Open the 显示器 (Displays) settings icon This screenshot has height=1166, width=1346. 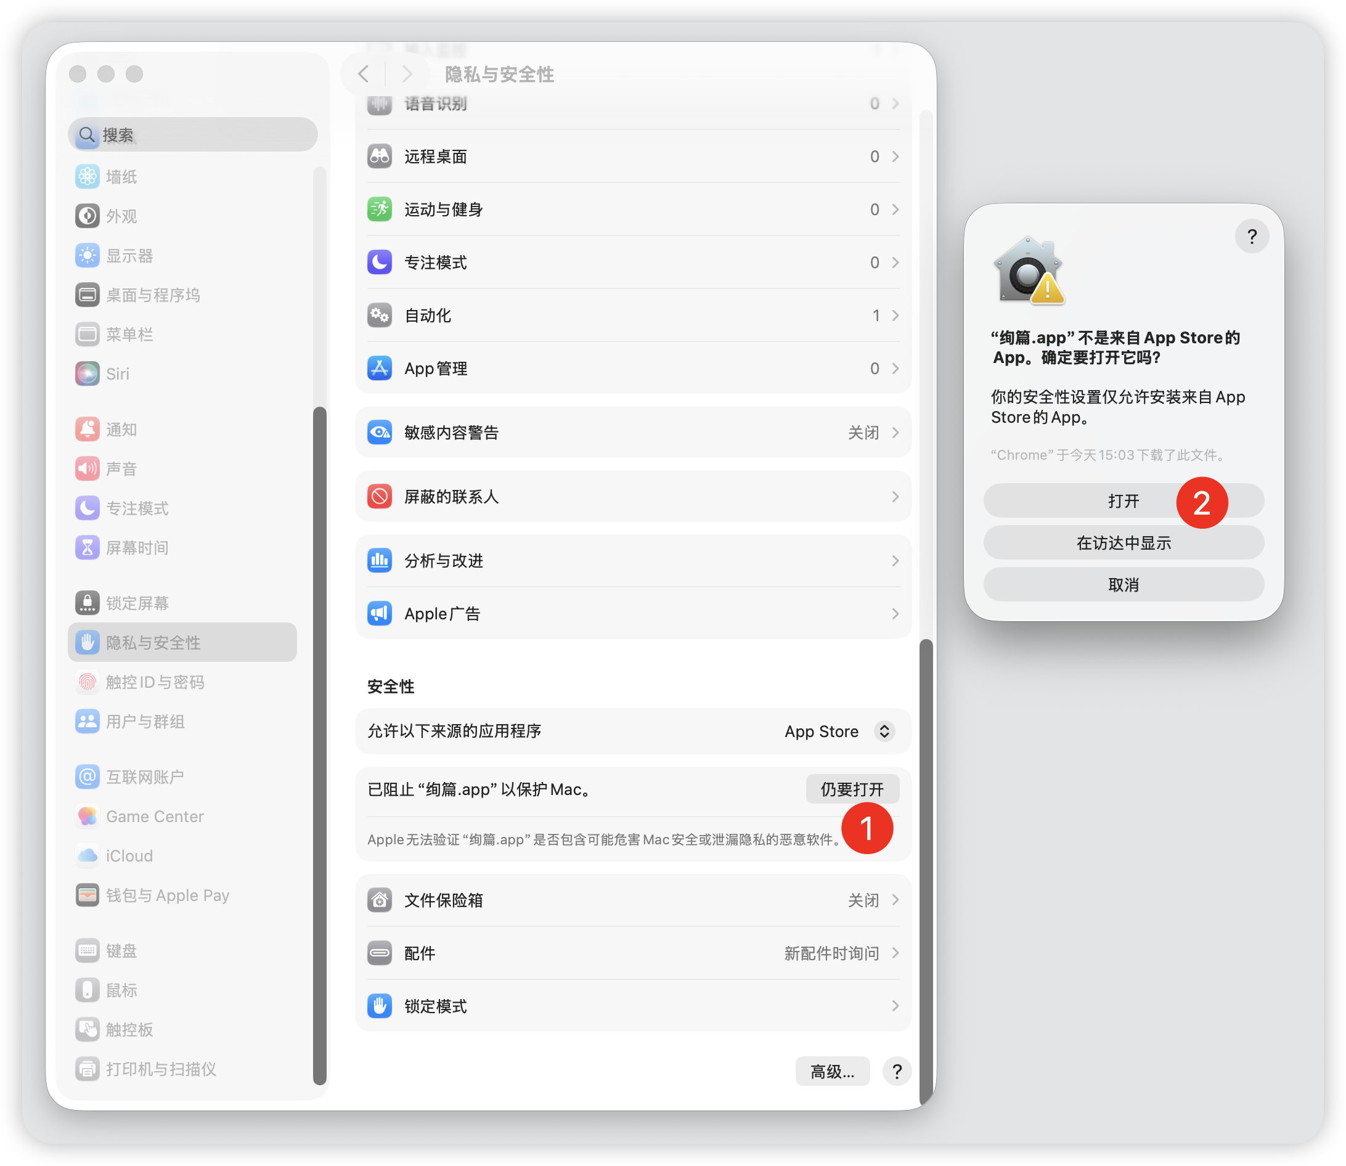pos(88,256)
